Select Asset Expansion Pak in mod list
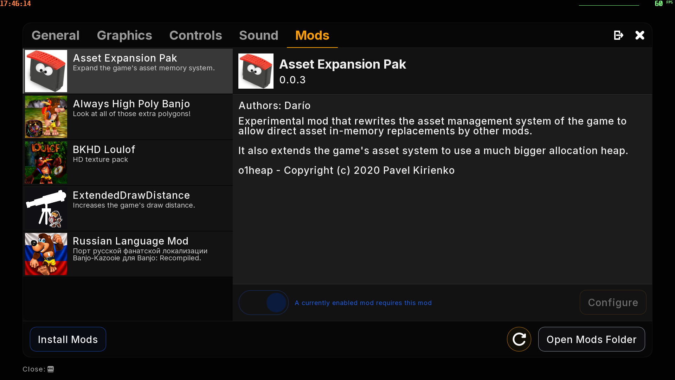 [x=128, y=71]
